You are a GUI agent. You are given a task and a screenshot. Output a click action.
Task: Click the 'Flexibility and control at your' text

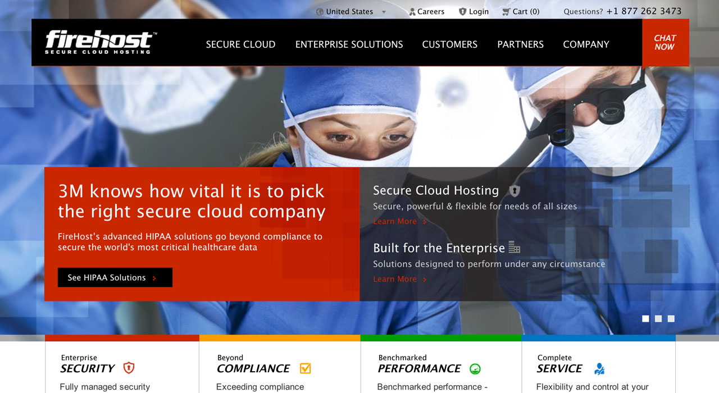click(593, 387)
